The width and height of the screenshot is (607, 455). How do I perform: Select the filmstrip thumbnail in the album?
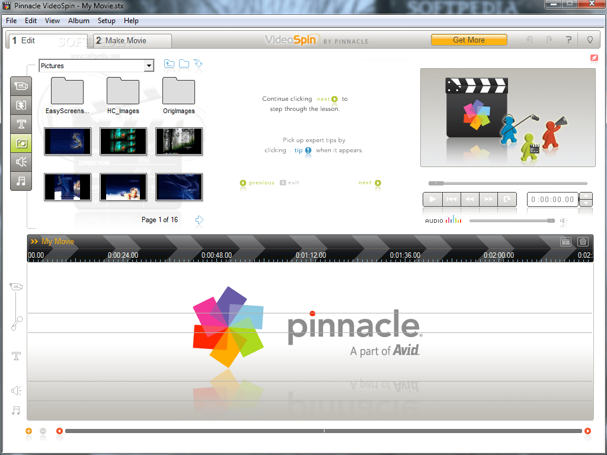[x=123, y=141]
